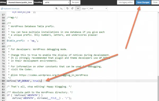Screen dimensions: 159x101
Task: Click the define('WP_DEBUG', true); line
Action: point(24,81)
